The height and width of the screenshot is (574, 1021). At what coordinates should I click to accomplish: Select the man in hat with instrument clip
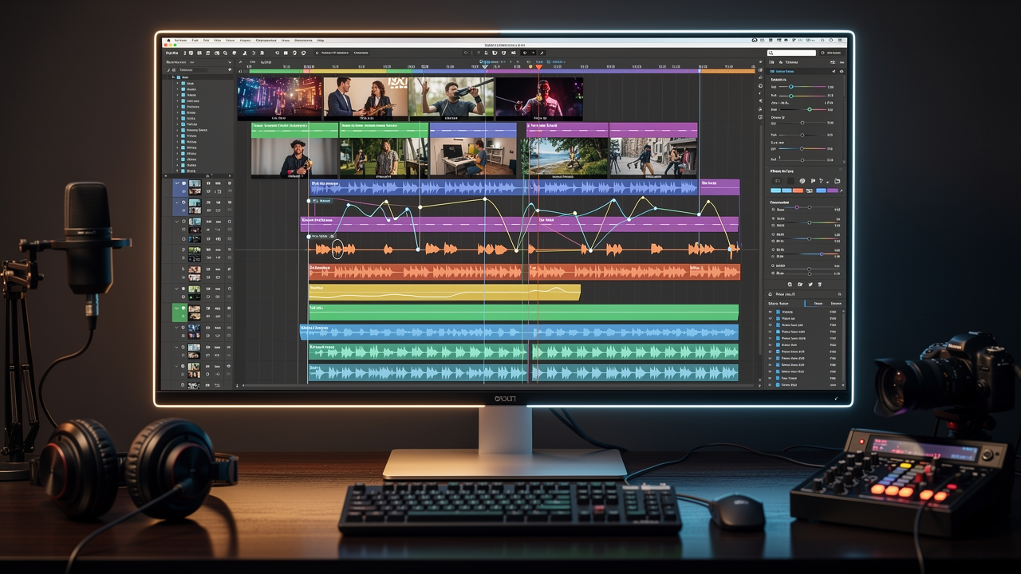pos(294,157)
